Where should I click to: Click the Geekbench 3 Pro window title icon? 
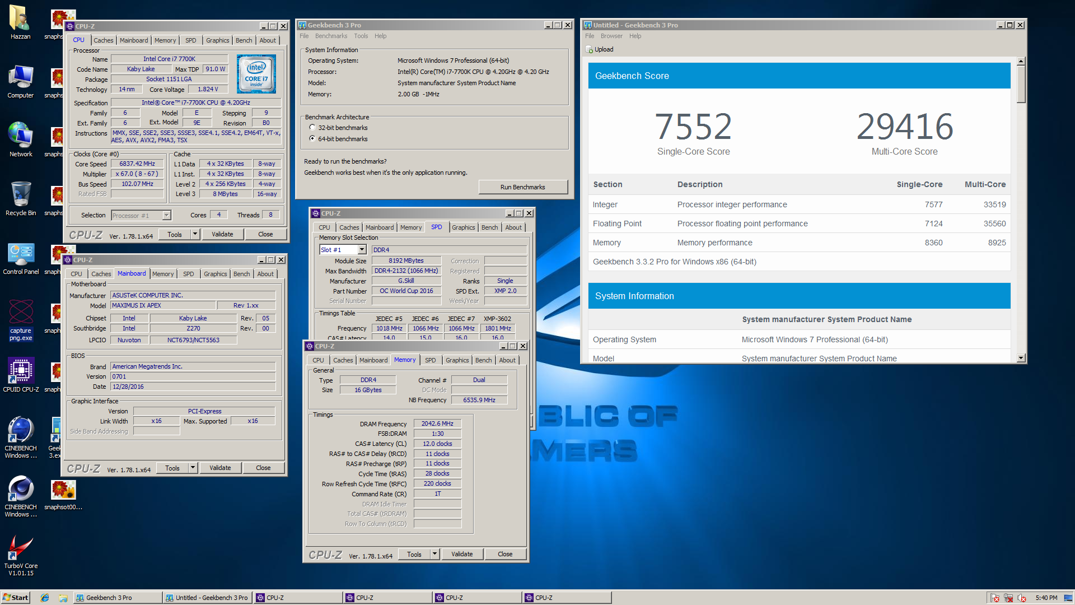pos(302,25)
